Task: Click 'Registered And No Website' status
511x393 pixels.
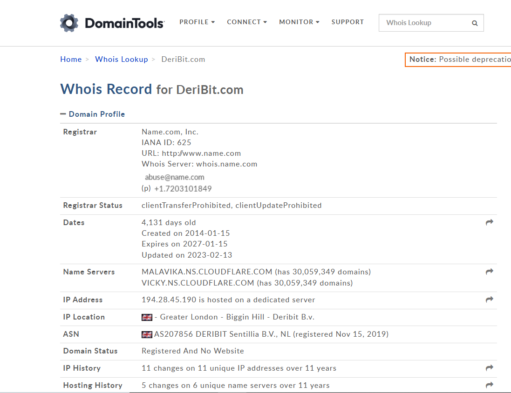Action: [192, 351]
